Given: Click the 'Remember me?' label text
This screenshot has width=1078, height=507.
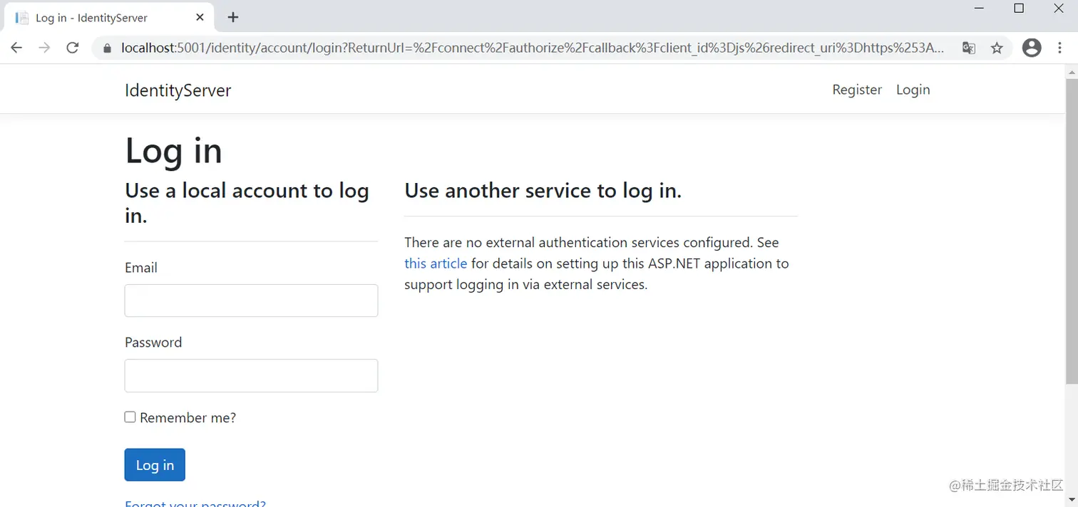Looking at the screenshot, I should coord(188,418).
